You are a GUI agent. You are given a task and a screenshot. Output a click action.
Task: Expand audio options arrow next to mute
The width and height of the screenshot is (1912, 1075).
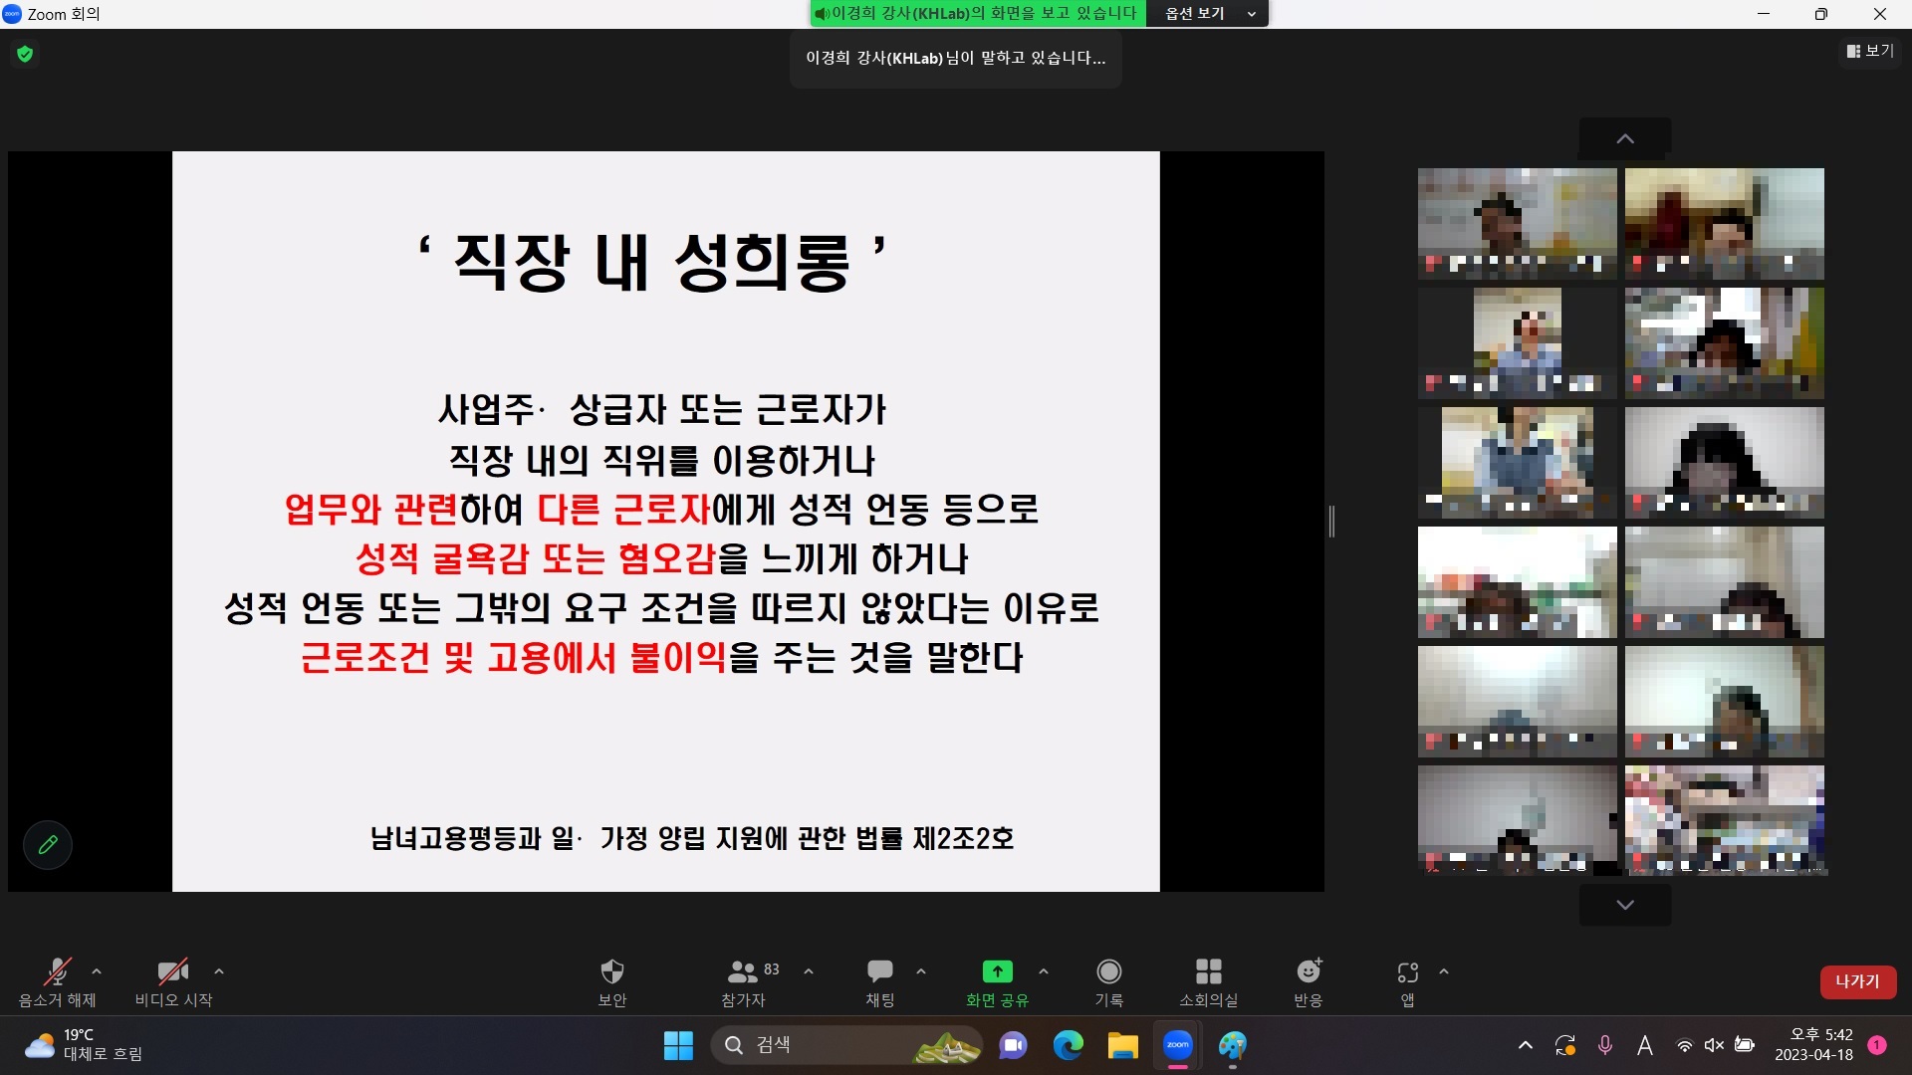pos(97,971)
